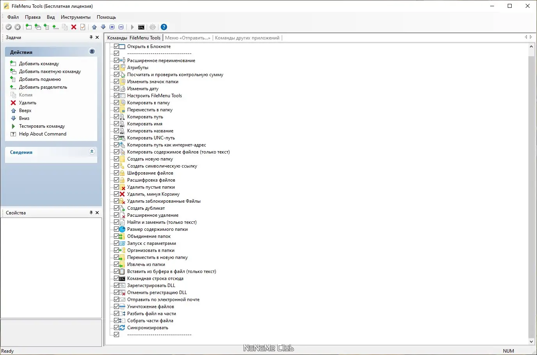Click the tab strip scroll-left arrow

pos(526,37)
